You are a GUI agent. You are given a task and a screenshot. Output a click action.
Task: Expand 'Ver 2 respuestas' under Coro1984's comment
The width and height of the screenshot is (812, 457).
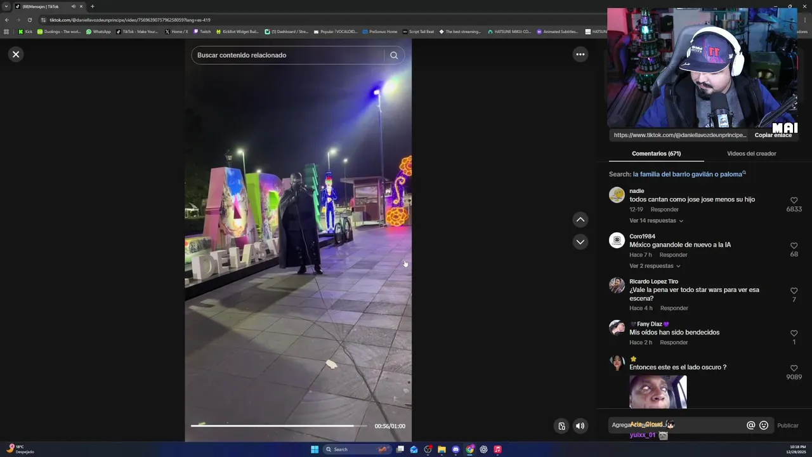coord(655,266)
